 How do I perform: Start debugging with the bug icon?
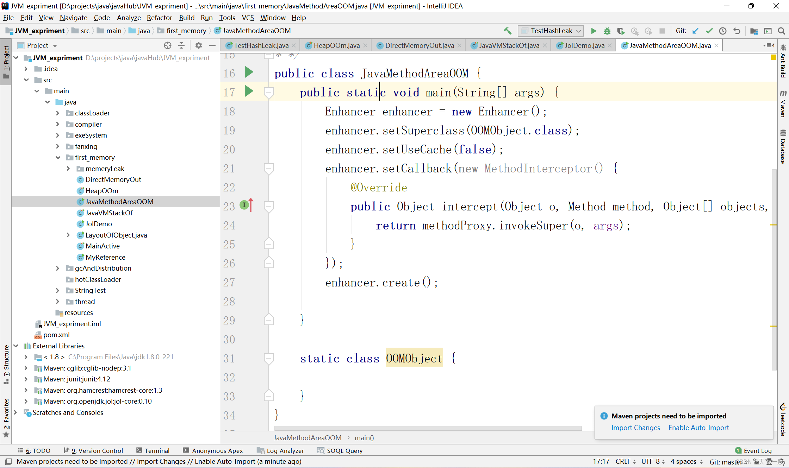pos(607,31)
